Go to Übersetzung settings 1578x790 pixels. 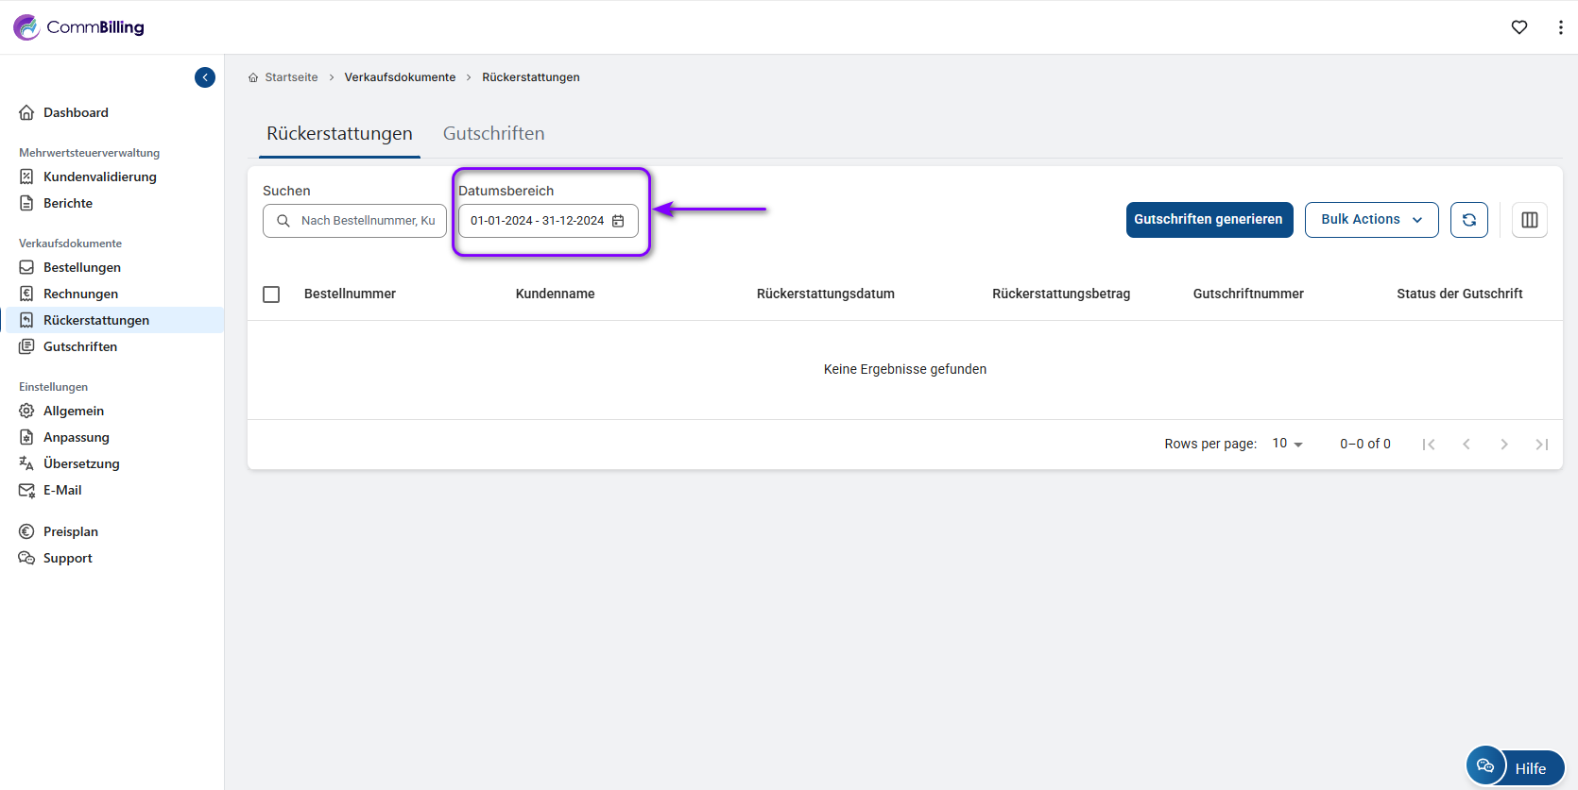(x=81, y=463)
